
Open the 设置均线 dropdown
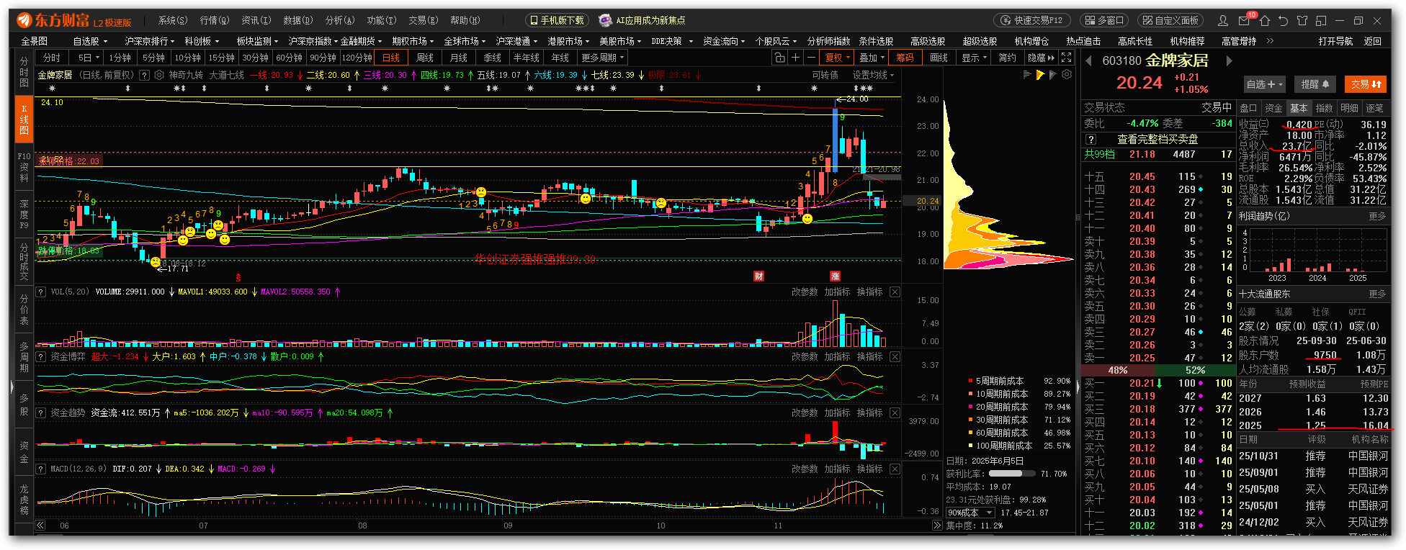point(873,75)
